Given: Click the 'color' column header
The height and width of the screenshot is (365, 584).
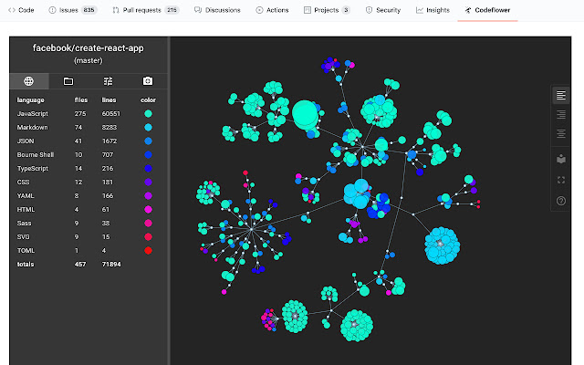Looking at the screenshot, I should [x=148, y=99].
